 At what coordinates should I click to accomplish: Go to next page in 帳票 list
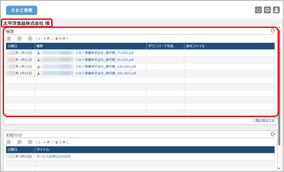click(30, 38)
